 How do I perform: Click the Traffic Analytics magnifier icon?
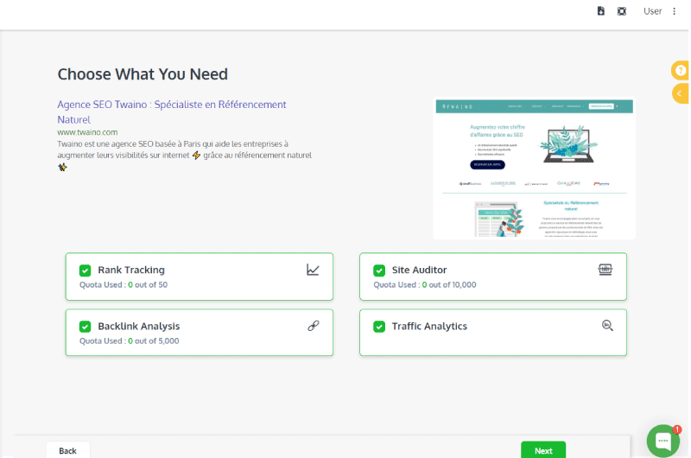click(607, 325)
